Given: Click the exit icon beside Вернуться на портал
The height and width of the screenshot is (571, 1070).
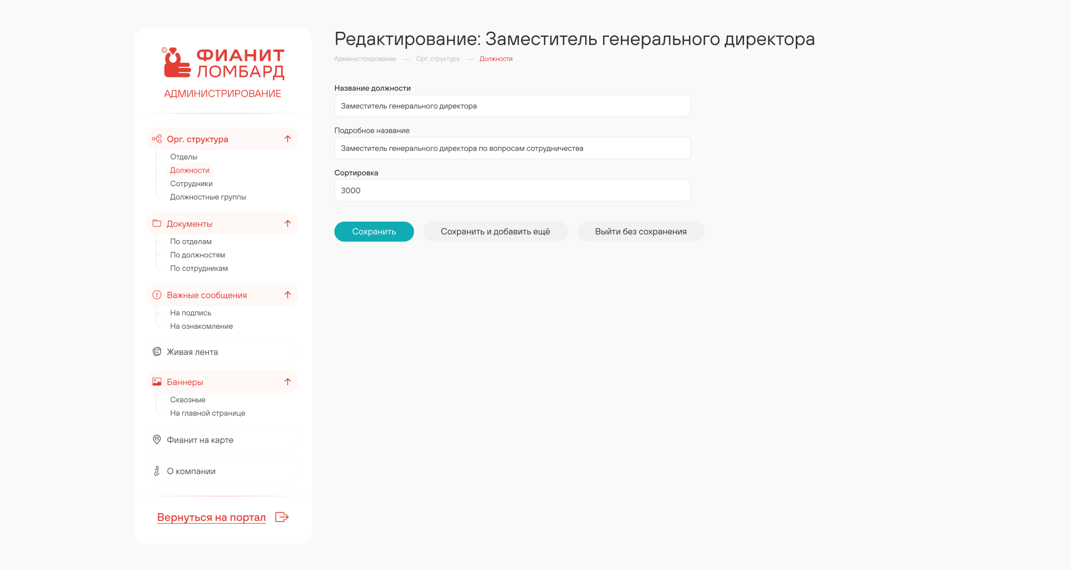Looking at the screenshot, I should [282, 517].
